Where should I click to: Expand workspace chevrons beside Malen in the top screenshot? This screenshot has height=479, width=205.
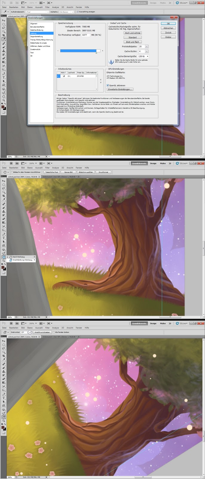click(170, 3)
